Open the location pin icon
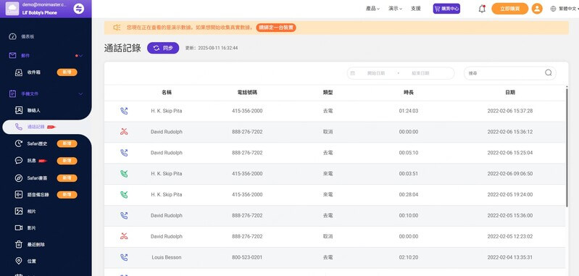This screenshot has height=276, width=579. [19, 261]
